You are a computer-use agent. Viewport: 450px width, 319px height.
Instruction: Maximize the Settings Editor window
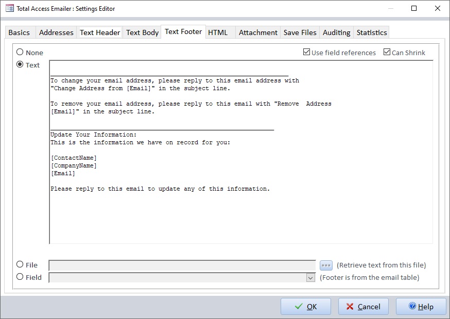click(x=414, y=8)
